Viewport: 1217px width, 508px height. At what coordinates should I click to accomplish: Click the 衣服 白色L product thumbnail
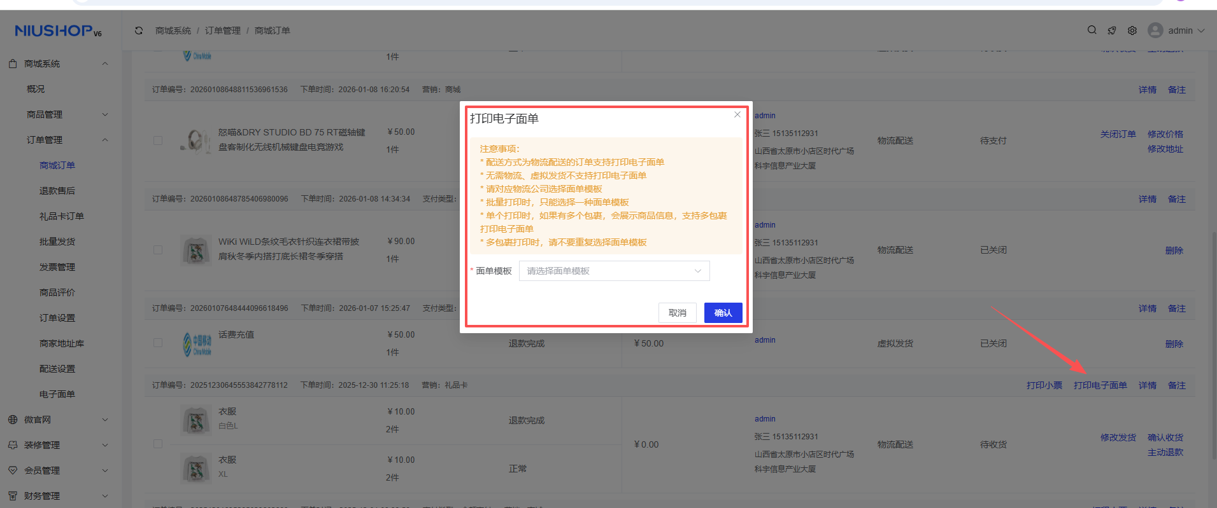coord(196,420)
